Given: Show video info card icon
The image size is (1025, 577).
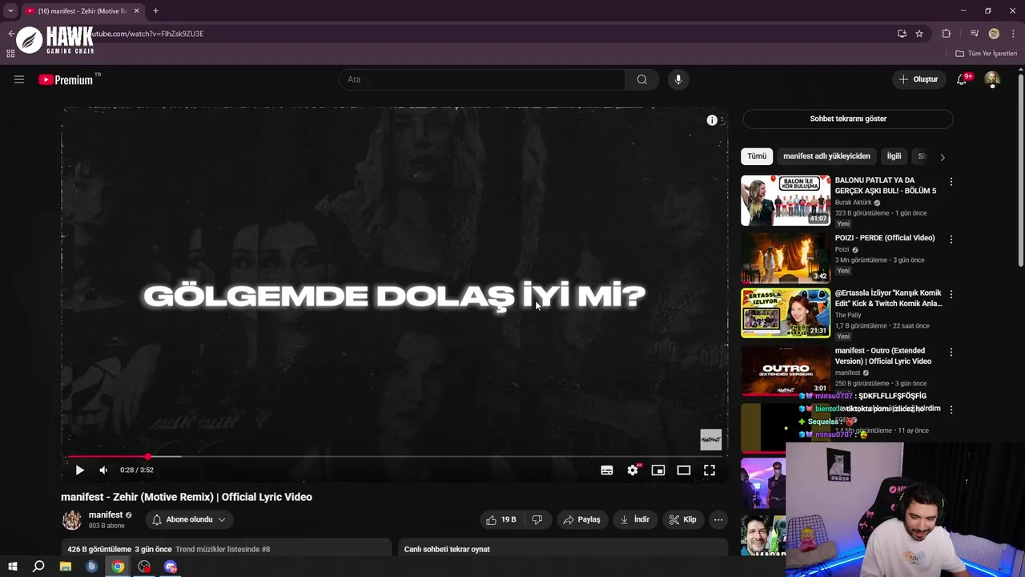Looking at the screenshot, I should [x=712, y=120].
